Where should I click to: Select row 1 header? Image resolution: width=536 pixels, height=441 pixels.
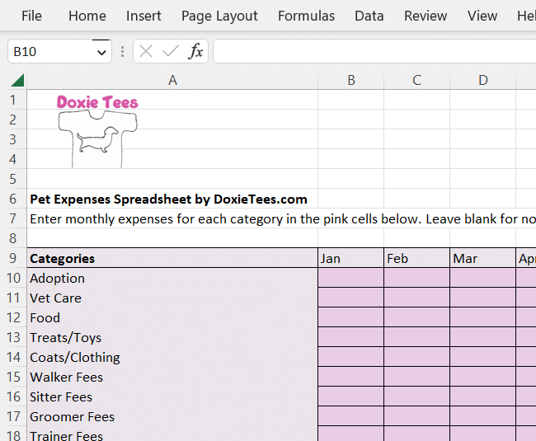point(13,100)
